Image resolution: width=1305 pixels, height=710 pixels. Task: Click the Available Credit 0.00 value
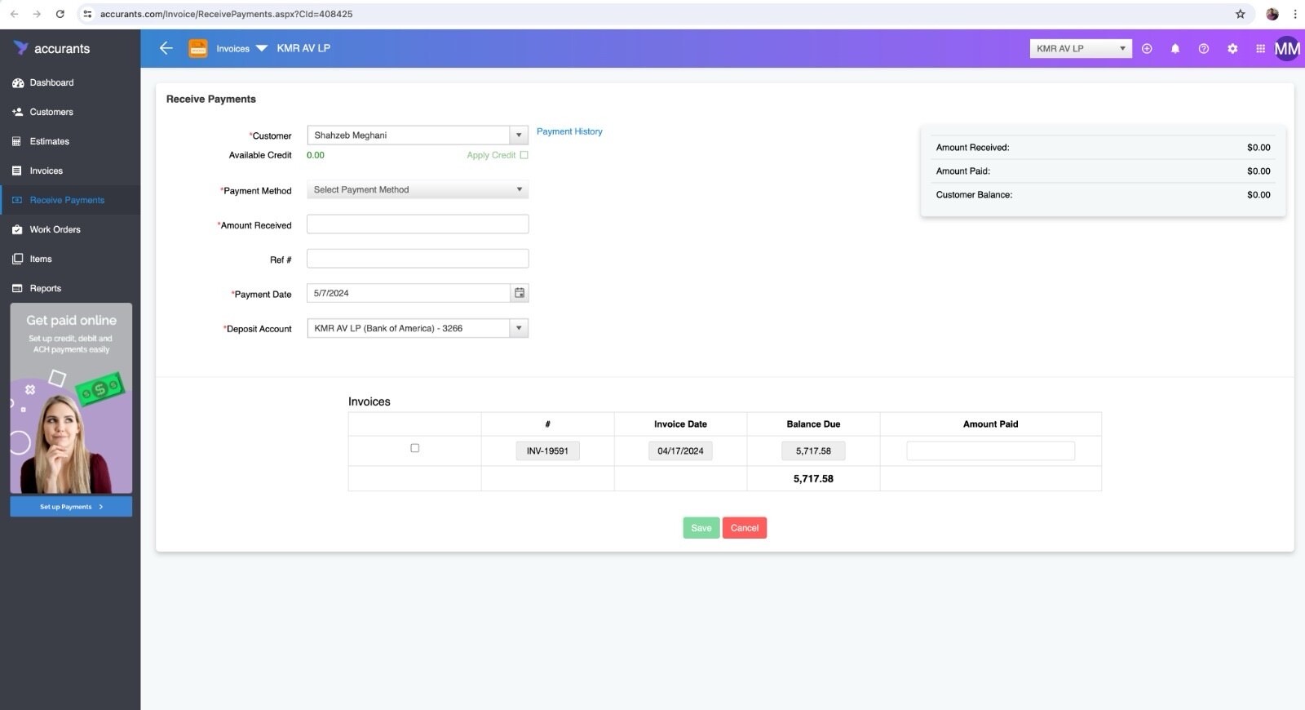316,155
